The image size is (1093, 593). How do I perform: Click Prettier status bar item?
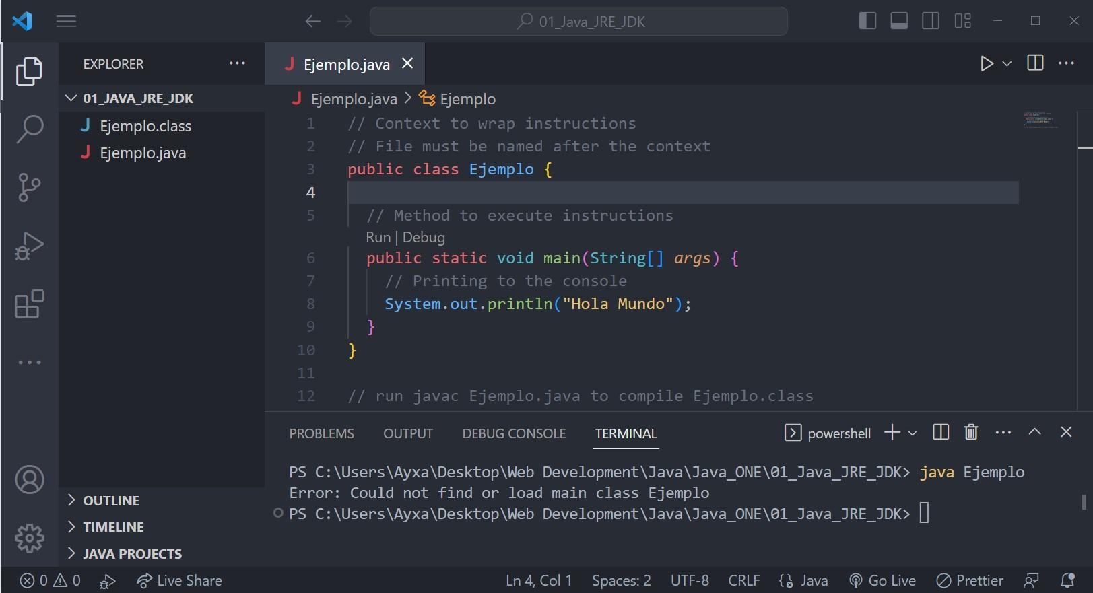click(970, 580)
